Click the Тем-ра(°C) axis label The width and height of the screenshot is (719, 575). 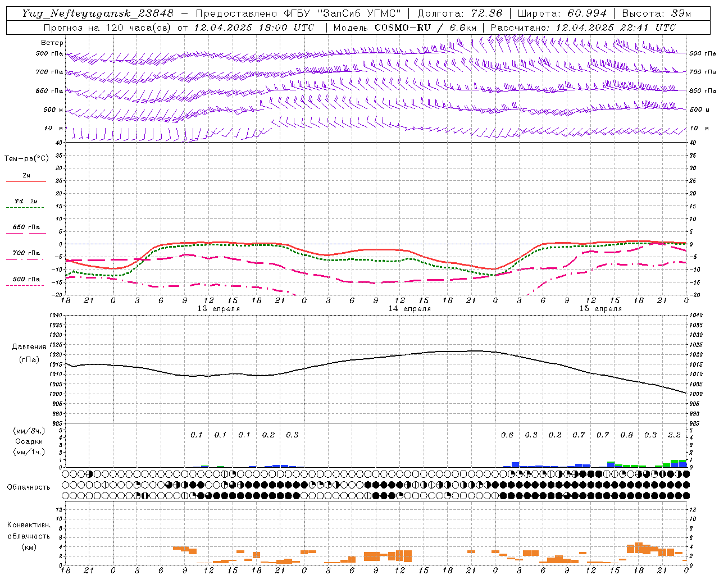26,159
